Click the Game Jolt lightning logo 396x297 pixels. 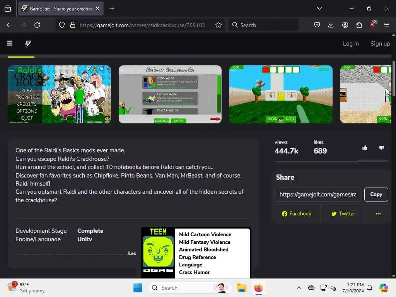pyautogui.click(x=28, y=43)
